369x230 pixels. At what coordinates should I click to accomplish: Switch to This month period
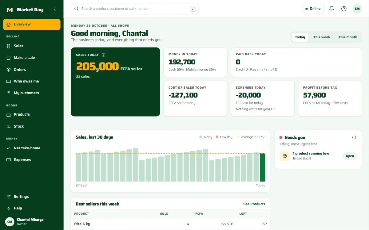click(x=348, y=37)
